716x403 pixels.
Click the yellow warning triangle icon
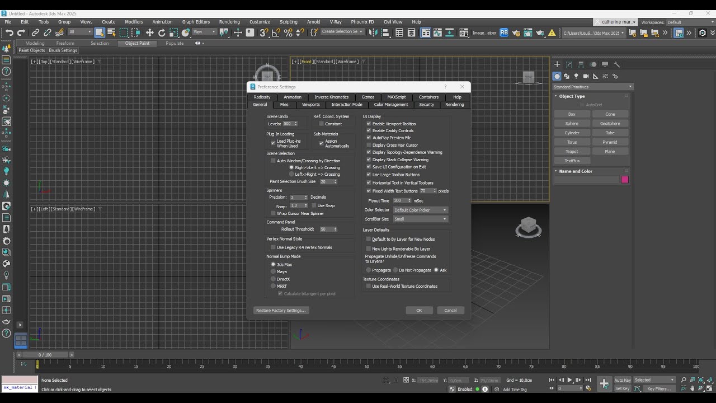tap(552, 32)
